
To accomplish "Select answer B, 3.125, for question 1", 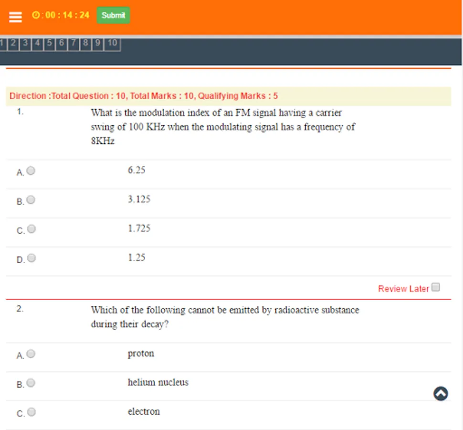I will (31, 200).
